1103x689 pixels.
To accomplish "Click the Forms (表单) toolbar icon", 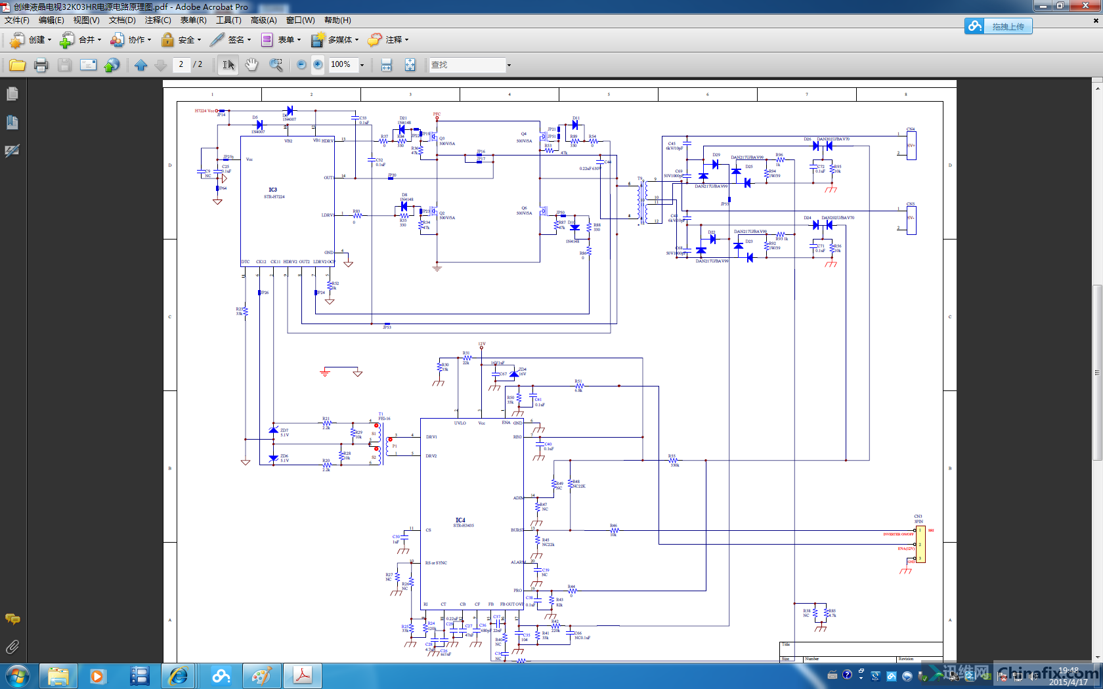I will coord(267,40).
